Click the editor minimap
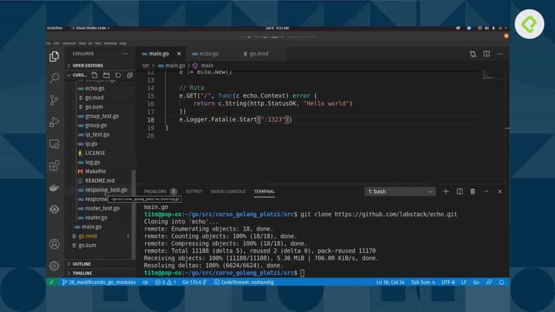Image resolution: width=555 pixels, height=312 pixels. tap(492, 75)
